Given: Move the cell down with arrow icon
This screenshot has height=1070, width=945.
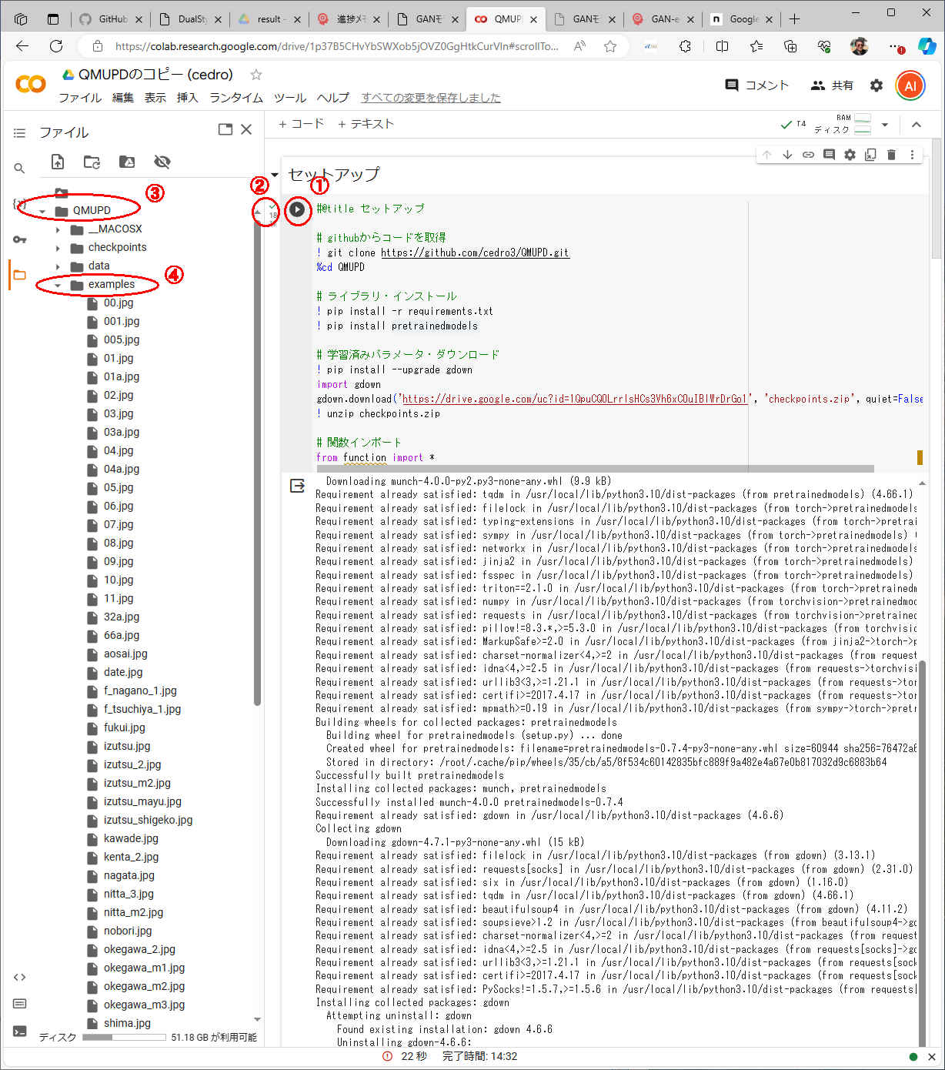Looking at the screenshot, I should tap(787, 155).
